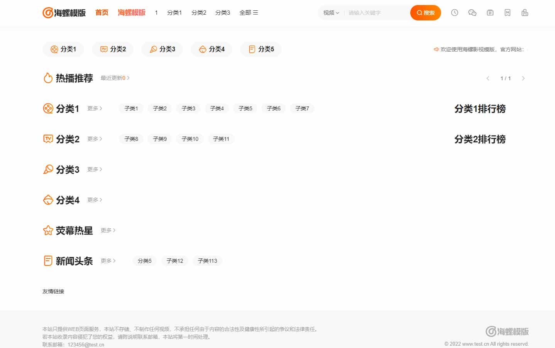The image size is (555, 348).
Task: Click the 分类1 pill button
Action: point(63,49)
